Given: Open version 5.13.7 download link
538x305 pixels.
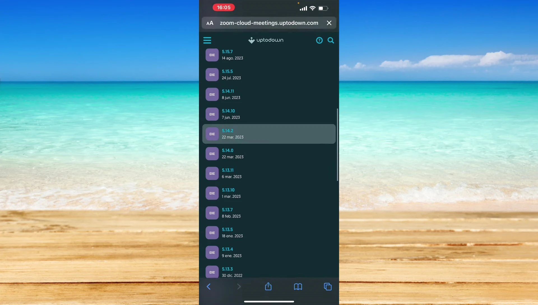Looking at the screenshot, I should pos(227,210).
